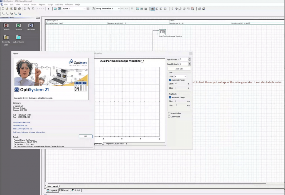Open the View menu
The image size is (285, 195).
18,4
